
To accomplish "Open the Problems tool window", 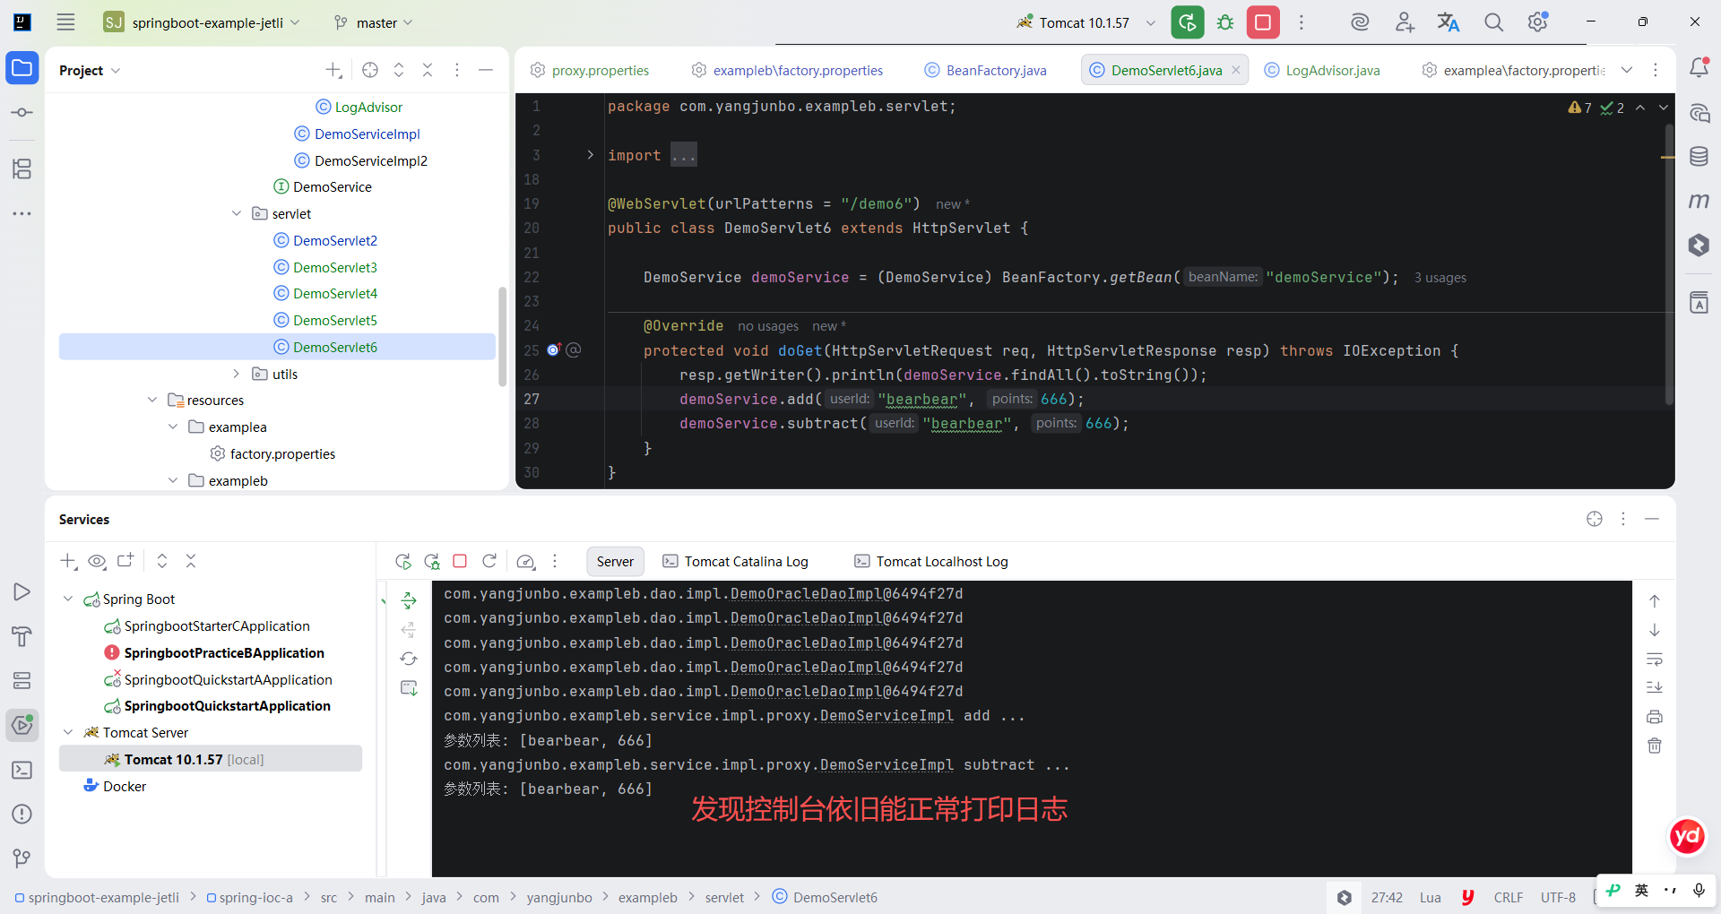I will (22, 814).
